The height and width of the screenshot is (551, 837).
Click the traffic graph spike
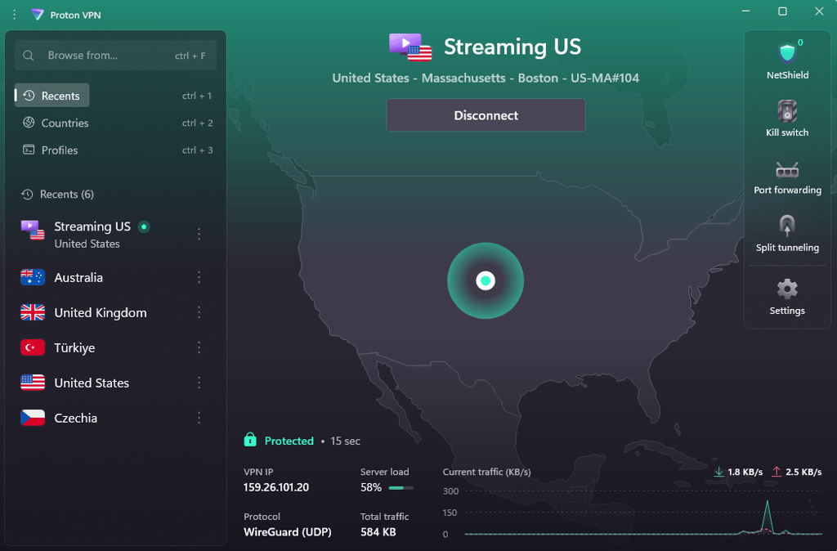767,517
